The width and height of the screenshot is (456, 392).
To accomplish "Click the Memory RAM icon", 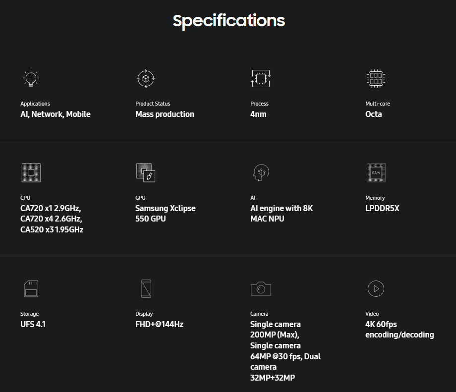I will pyautogui.click(x=376, y=172).
